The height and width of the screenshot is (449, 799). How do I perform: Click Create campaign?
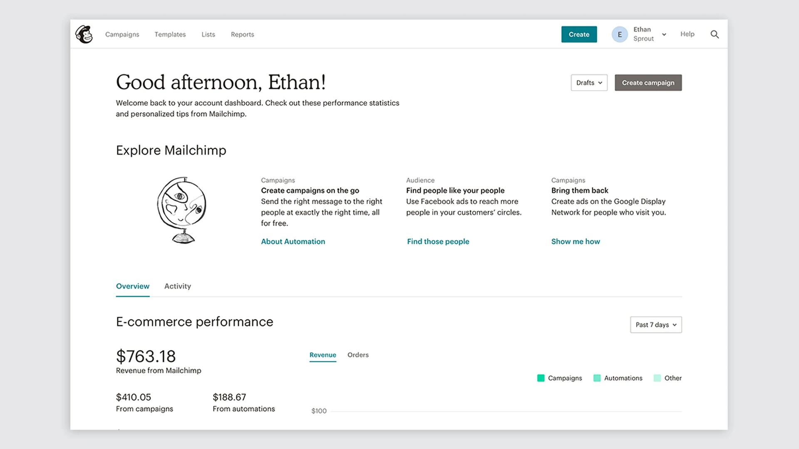648,83
